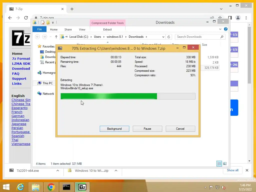Open 7z Format link on website

pyautogui.click(x=21, y=58)
